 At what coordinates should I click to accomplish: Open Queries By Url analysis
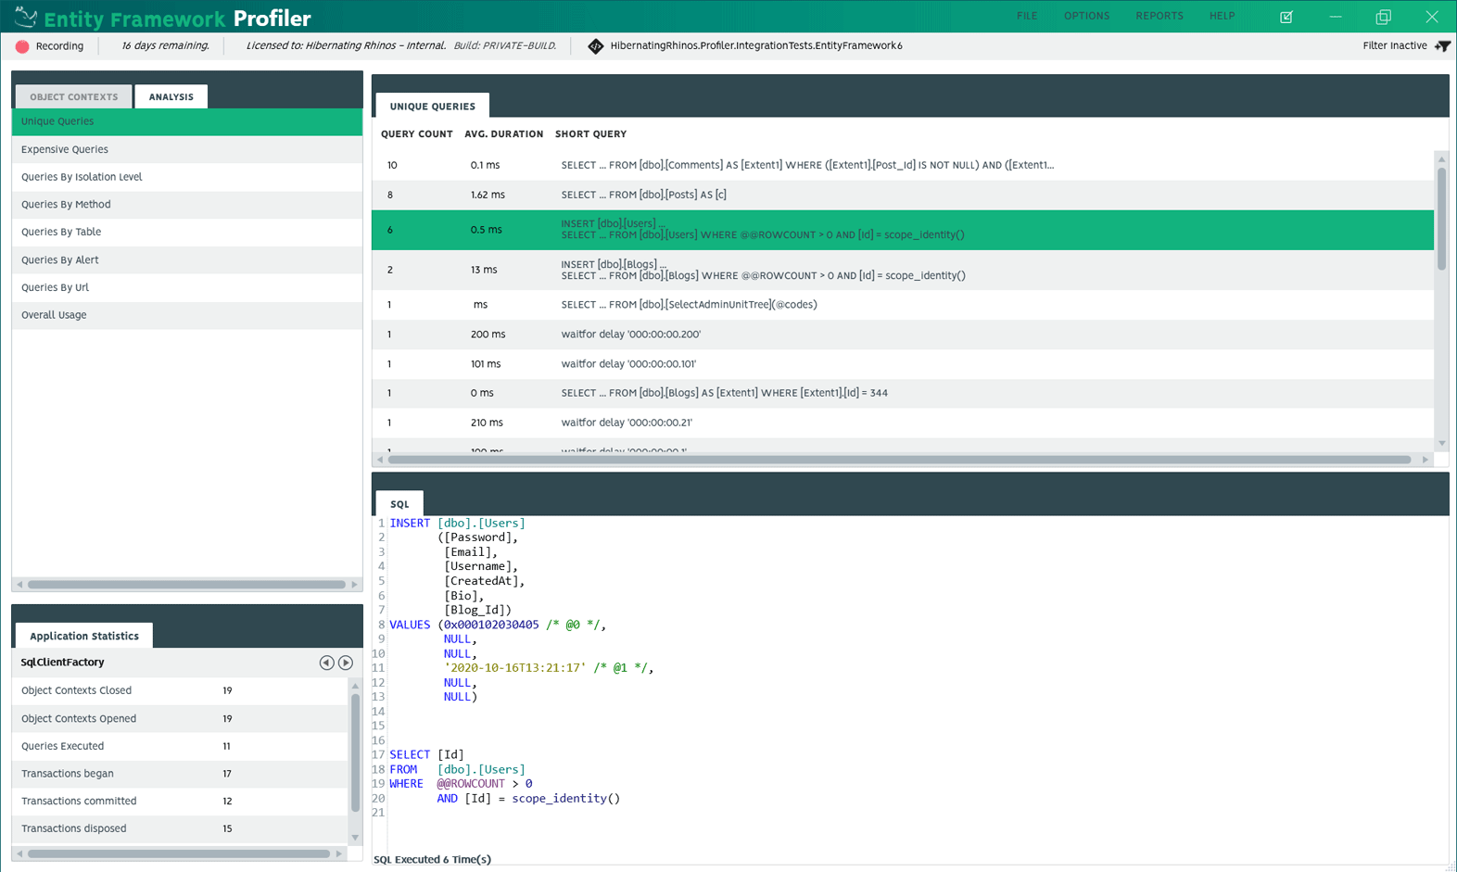187,287
